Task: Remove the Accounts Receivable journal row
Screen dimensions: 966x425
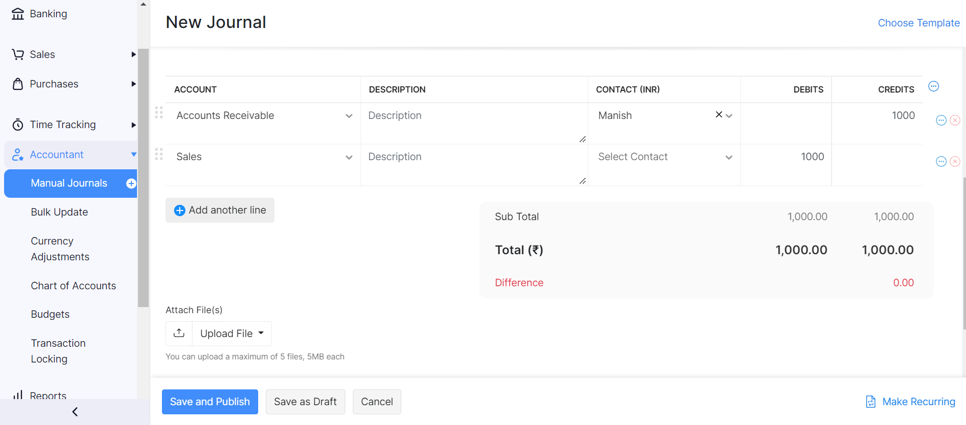Action: click(x=955, y=120)
